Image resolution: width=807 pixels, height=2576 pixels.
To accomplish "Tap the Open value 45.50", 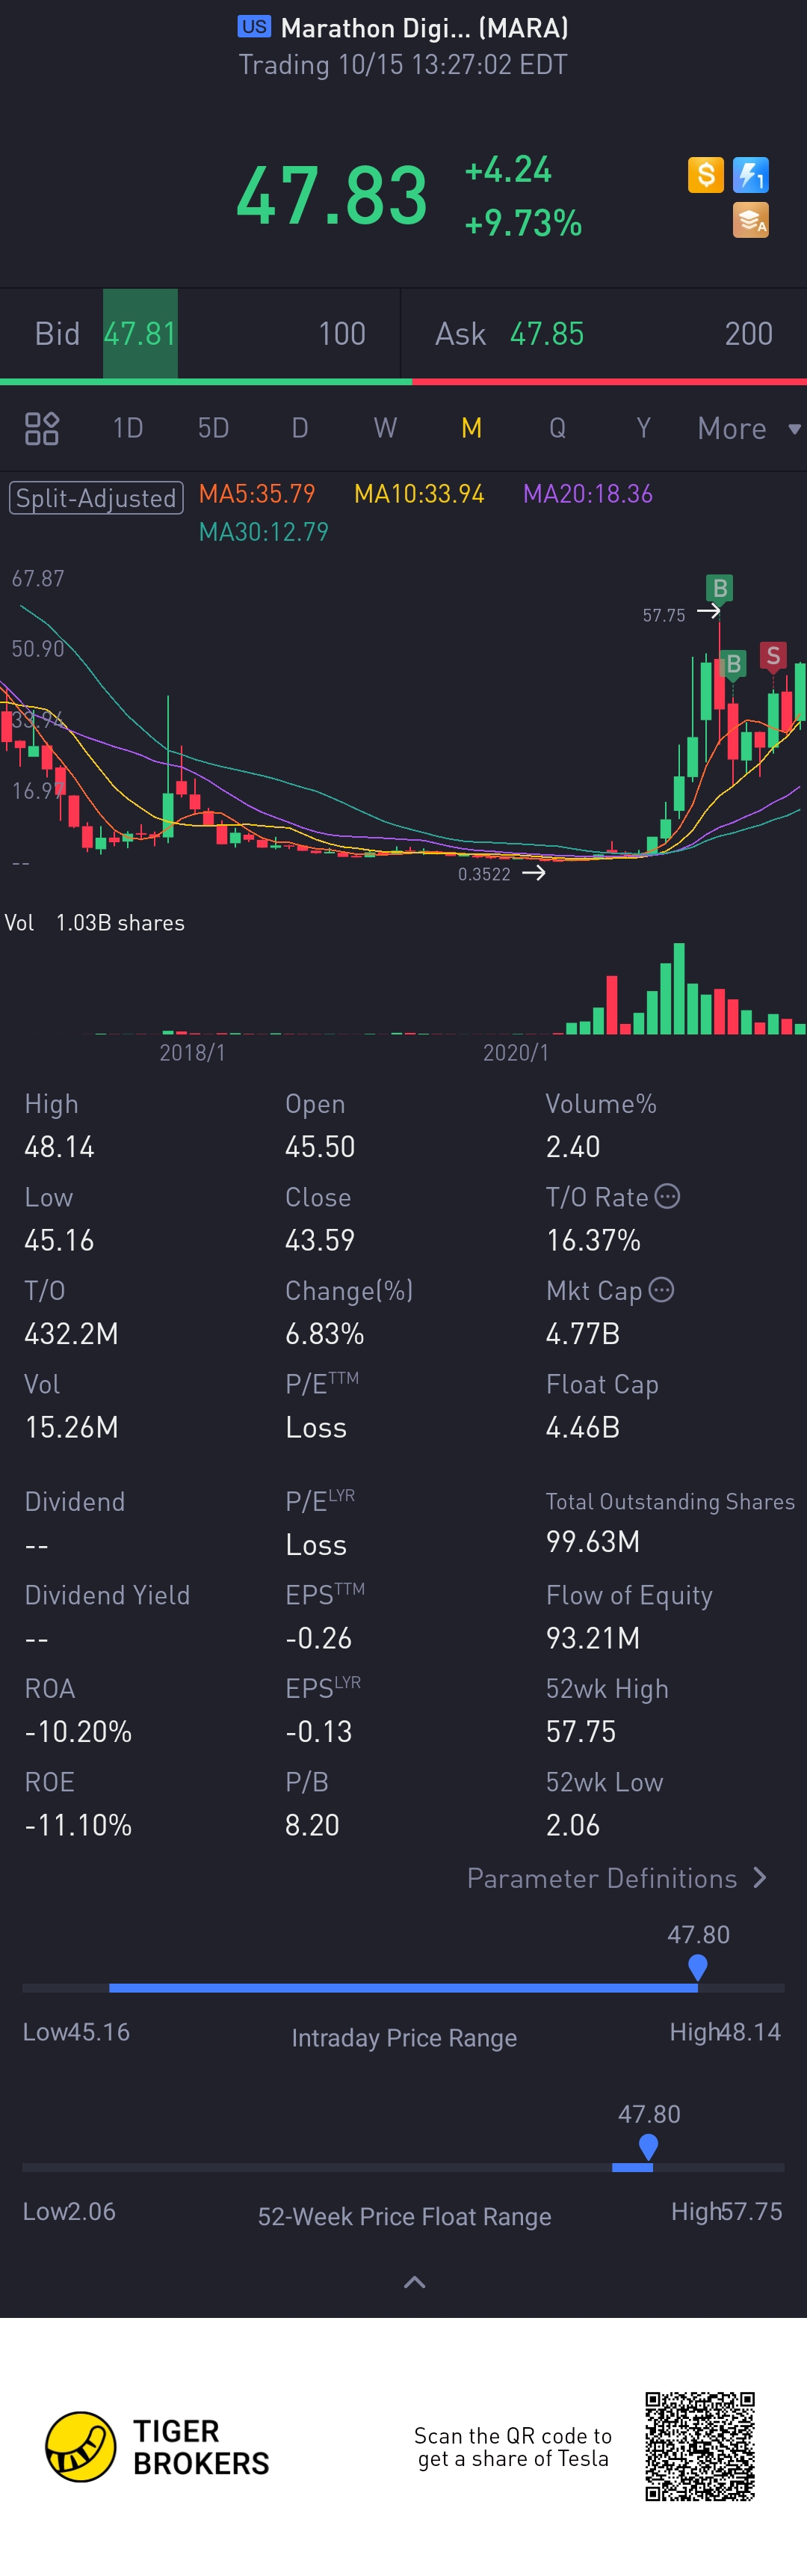I will tap(320, 1146).
